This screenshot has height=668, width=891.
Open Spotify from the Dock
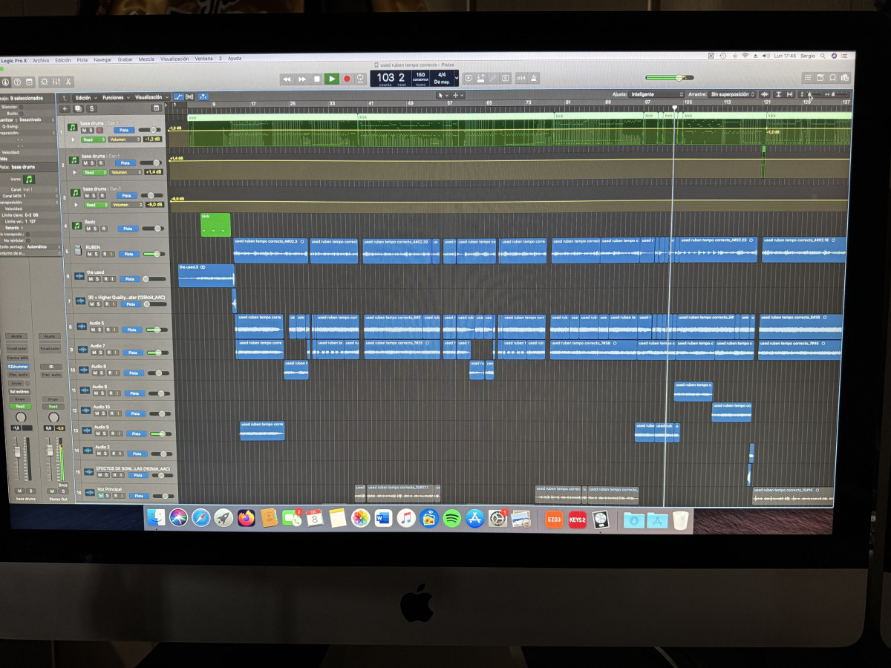click(x=451, y=518)
